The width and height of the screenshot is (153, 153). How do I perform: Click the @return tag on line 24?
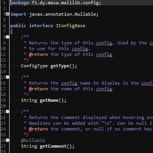38,129
